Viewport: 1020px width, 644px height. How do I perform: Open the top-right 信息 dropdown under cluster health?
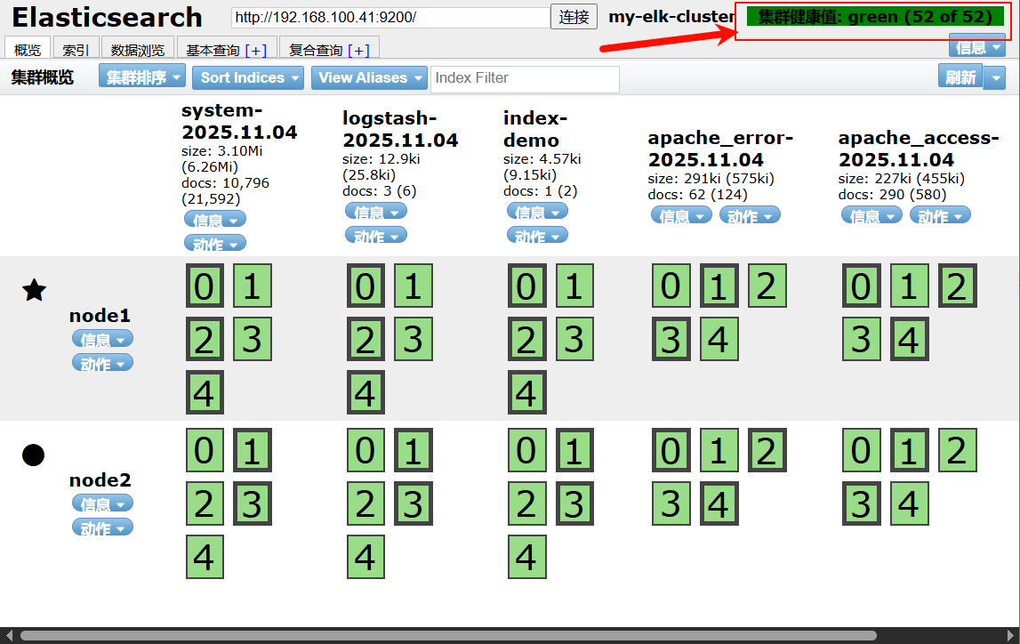tap(977, 47)
